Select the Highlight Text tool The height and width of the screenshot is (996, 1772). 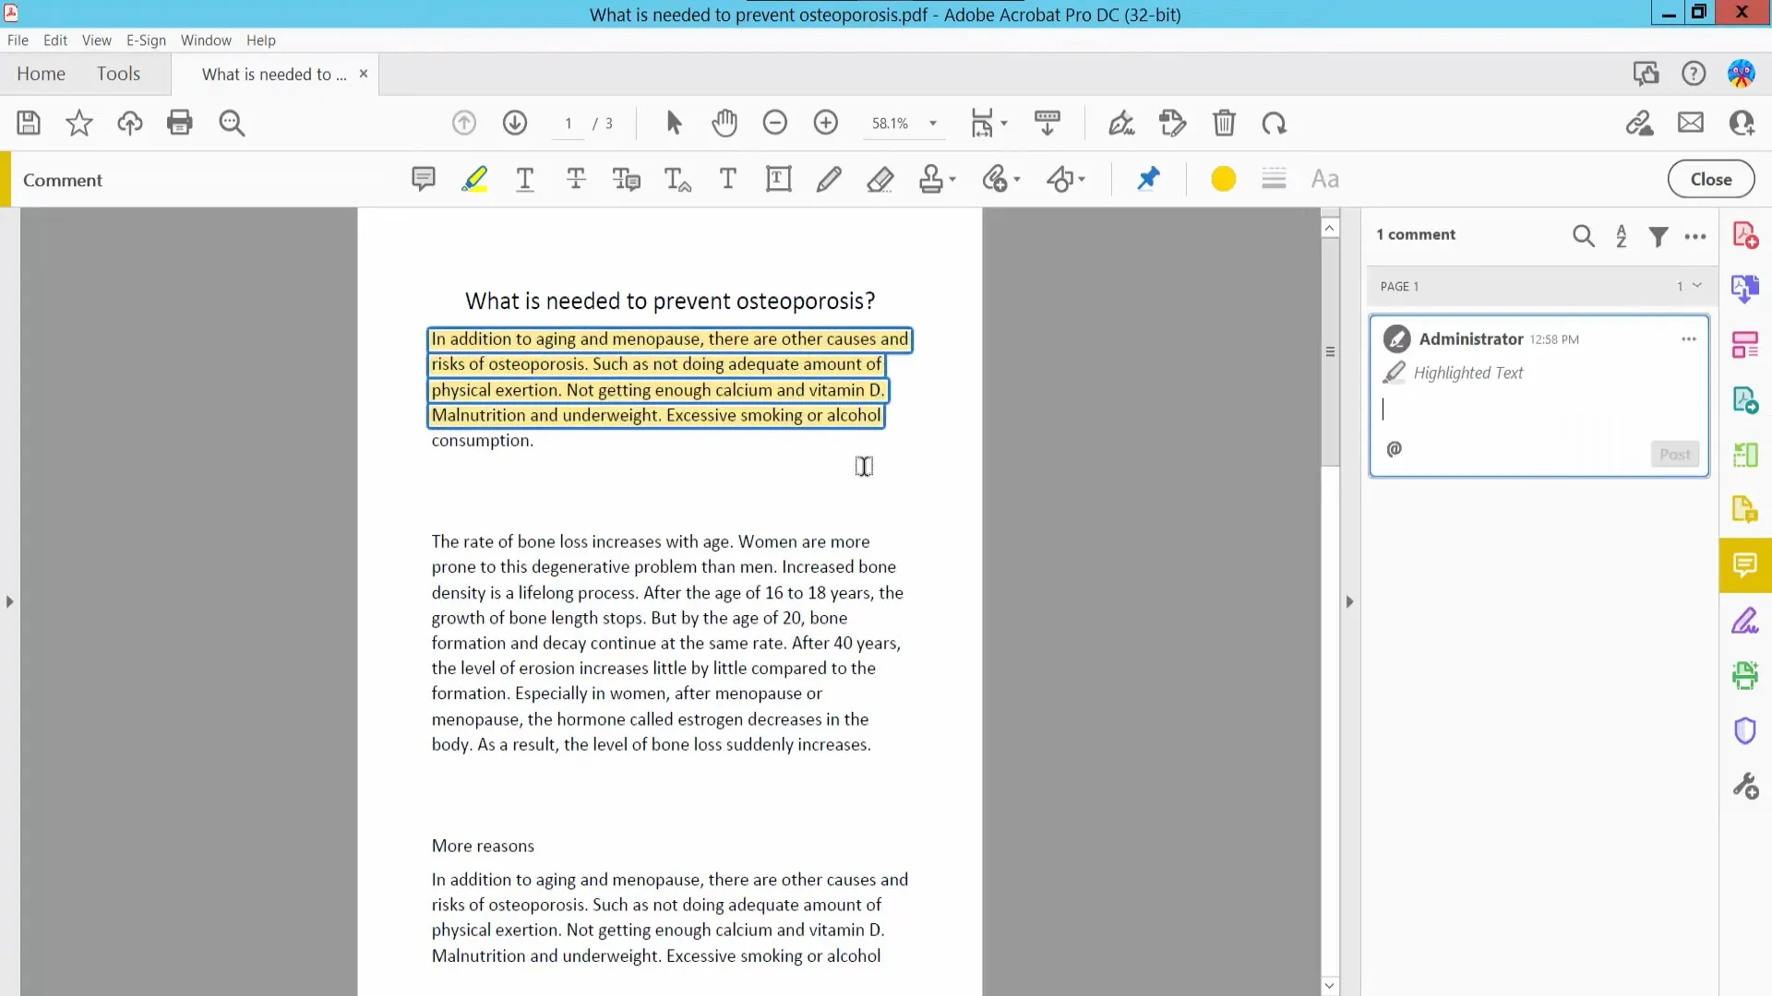pos(474,178)
